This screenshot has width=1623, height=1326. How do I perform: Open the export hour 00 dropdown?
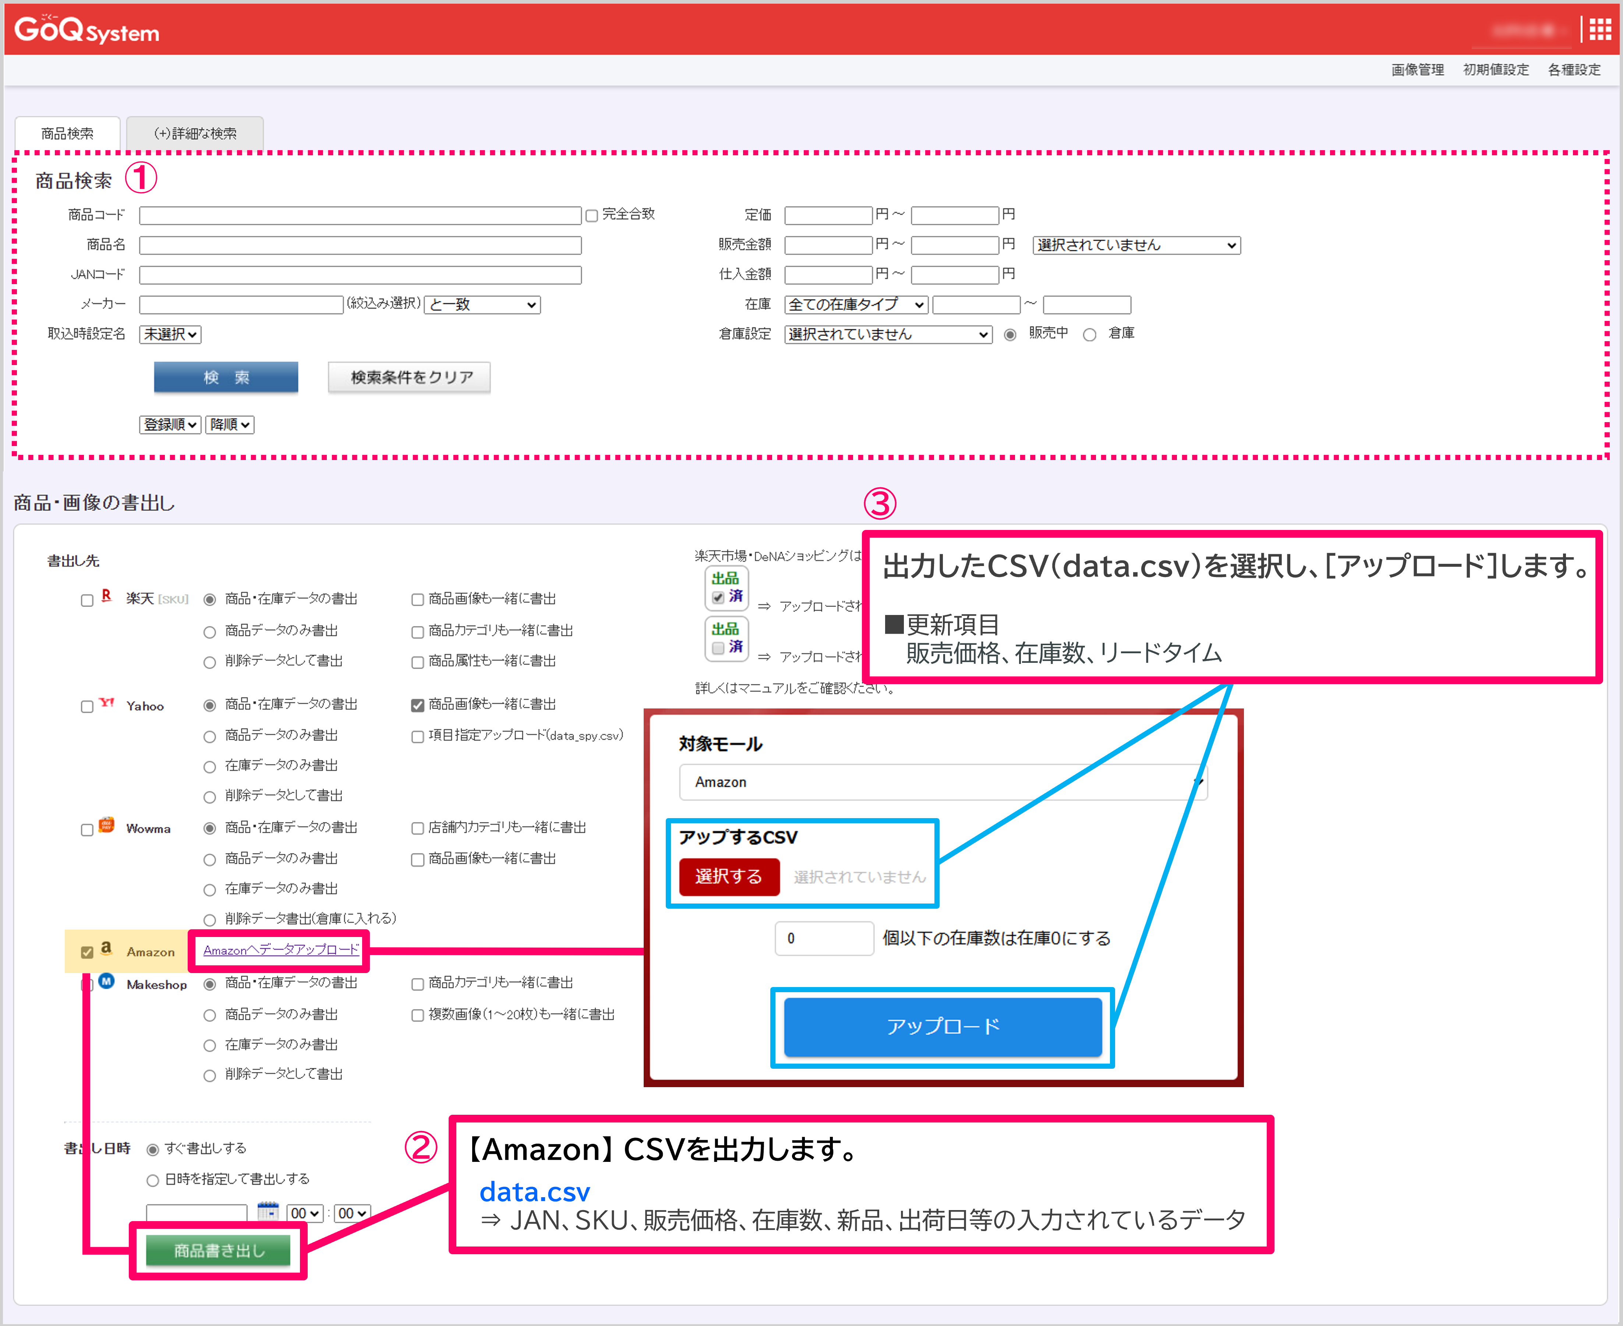[x=305, y=1214]
